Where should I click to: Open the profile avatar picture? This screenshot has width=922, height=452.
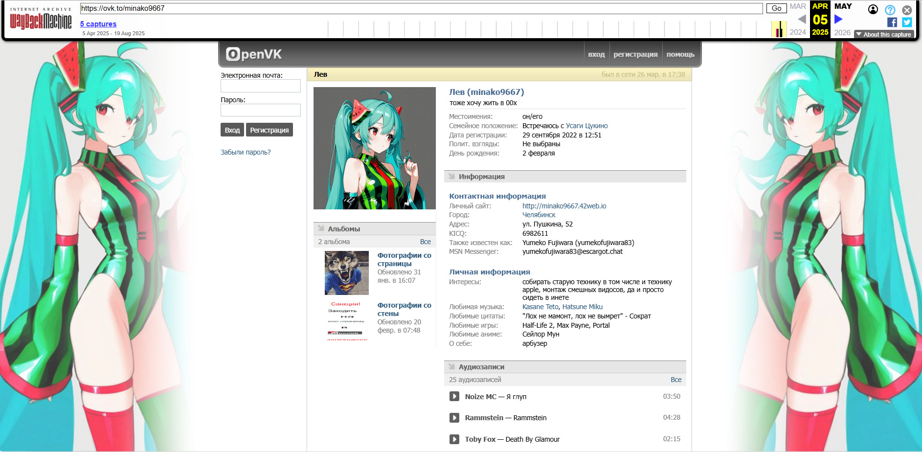click(375, 148)
